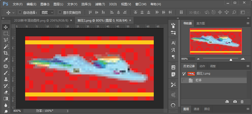
Task: Click Align Left Edges icon
Action: point(112,12)
